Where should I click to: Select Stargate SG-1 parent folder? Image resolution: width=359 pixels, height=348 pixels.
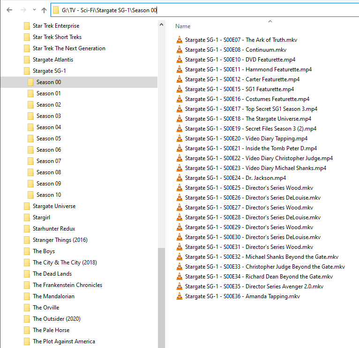click(x=49, y=70)
